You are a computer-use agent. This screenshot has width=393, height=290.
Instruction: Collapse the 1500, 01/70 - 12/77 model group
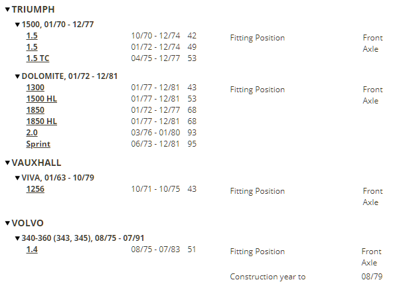[17, 25]
